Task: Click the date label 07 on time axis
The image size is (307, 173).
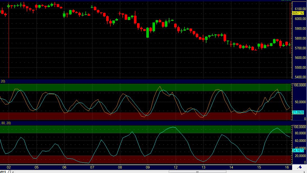Action: coord(92,167)
